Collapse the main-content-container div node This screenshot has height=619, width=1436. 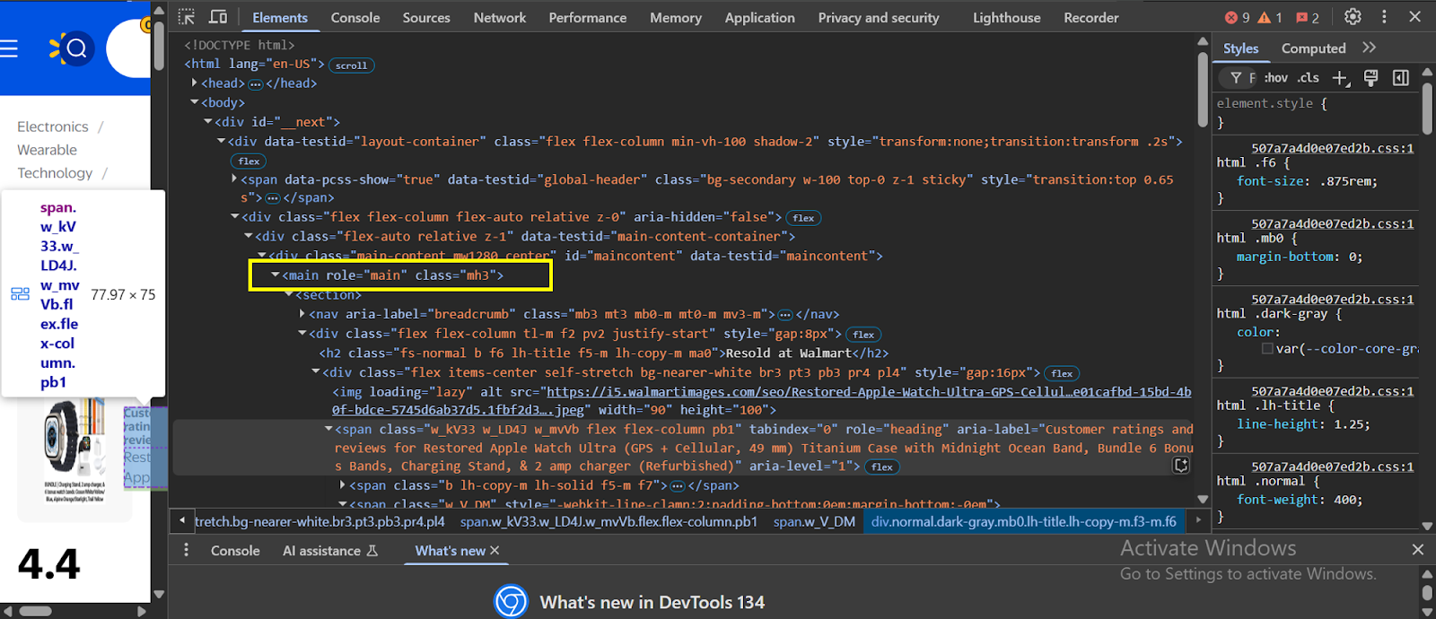pos(249,236)
